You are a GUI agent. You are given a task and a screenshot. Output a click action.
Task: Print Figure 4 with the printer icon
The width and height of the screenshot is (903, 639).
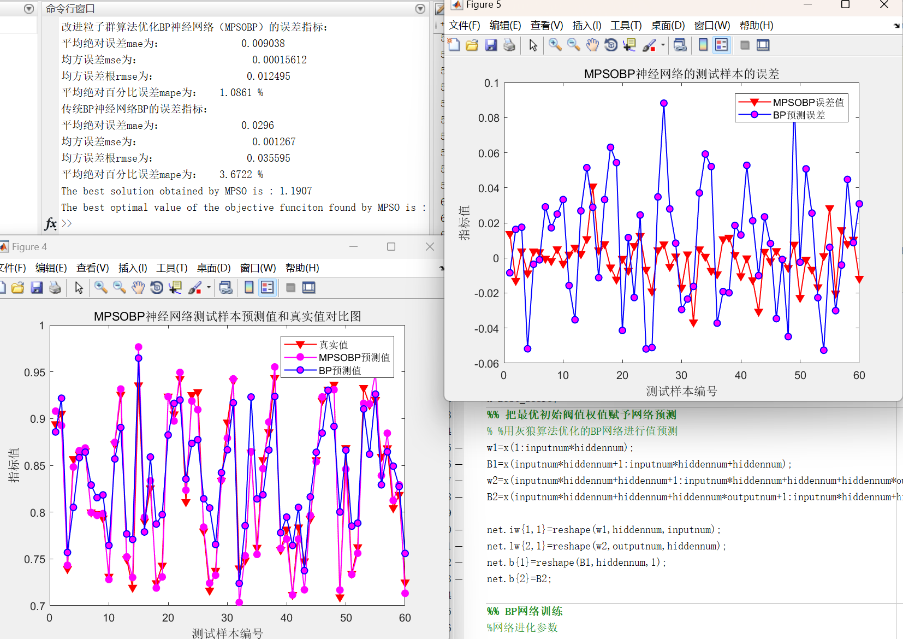tap(55, 288)
